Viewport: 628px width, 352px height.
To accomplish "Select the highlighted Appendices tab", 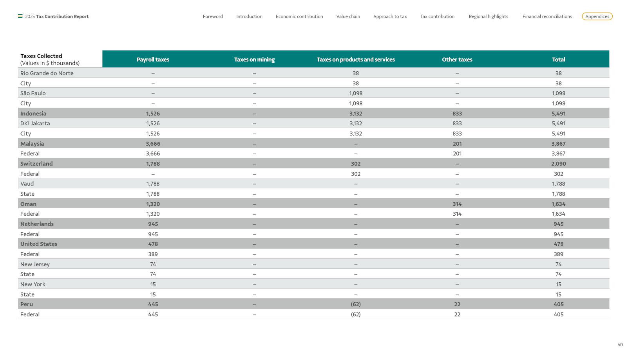I will tap(597, 16).
